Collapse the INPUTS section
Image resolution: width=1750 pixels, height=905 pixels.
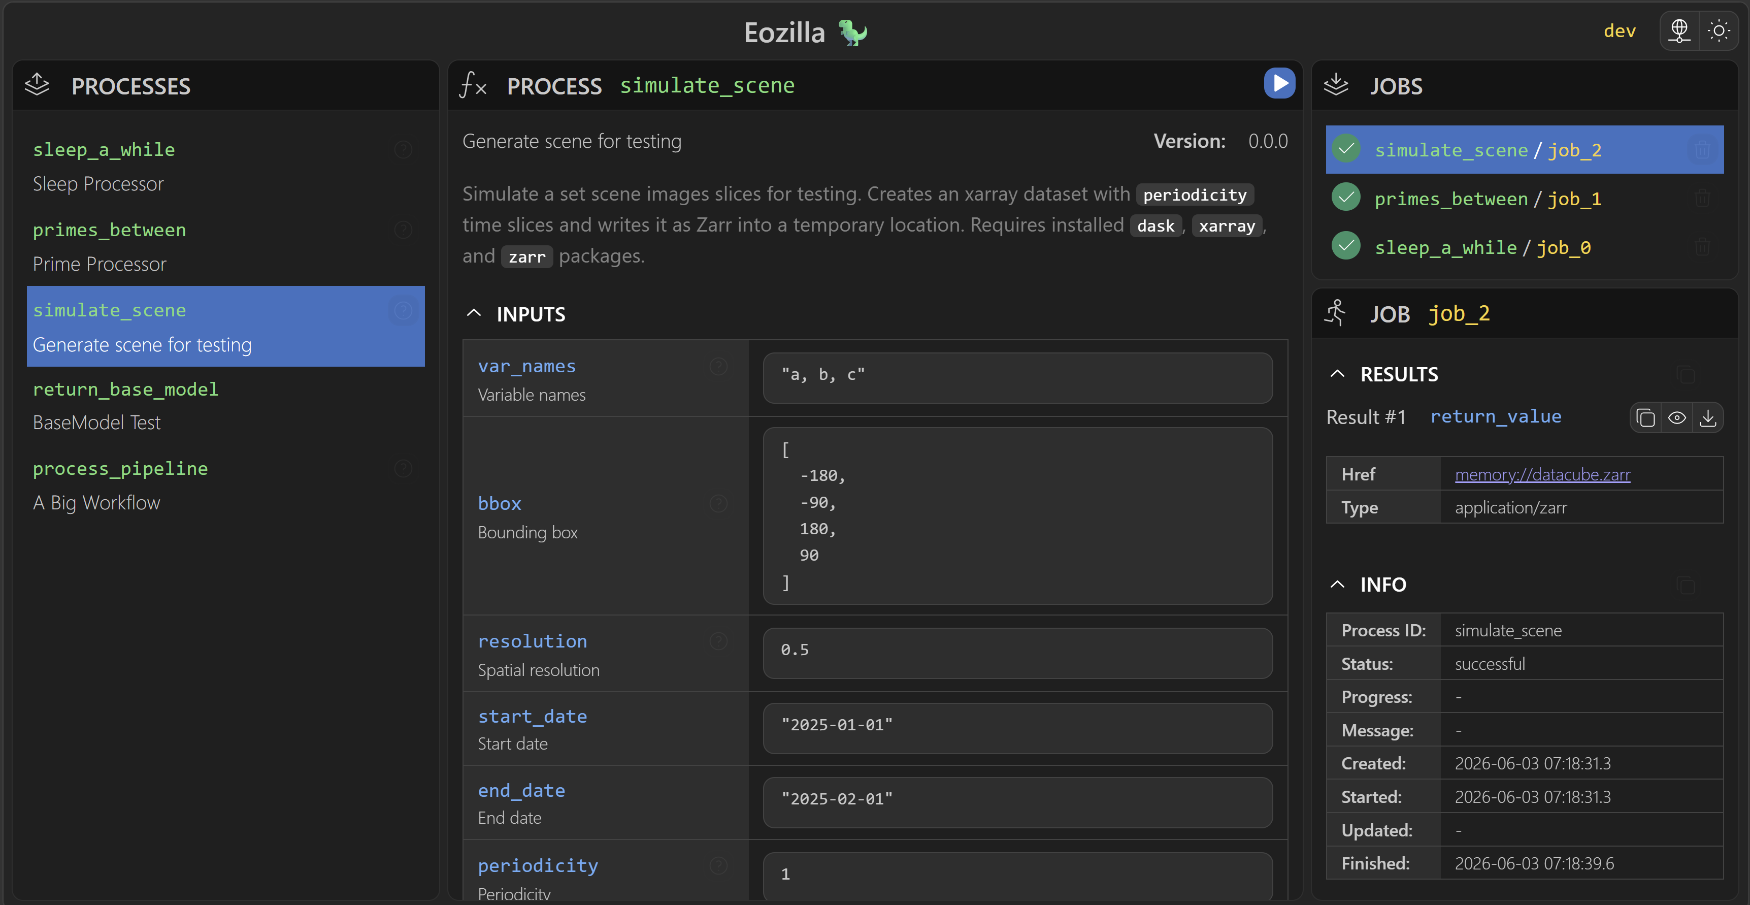474,313
